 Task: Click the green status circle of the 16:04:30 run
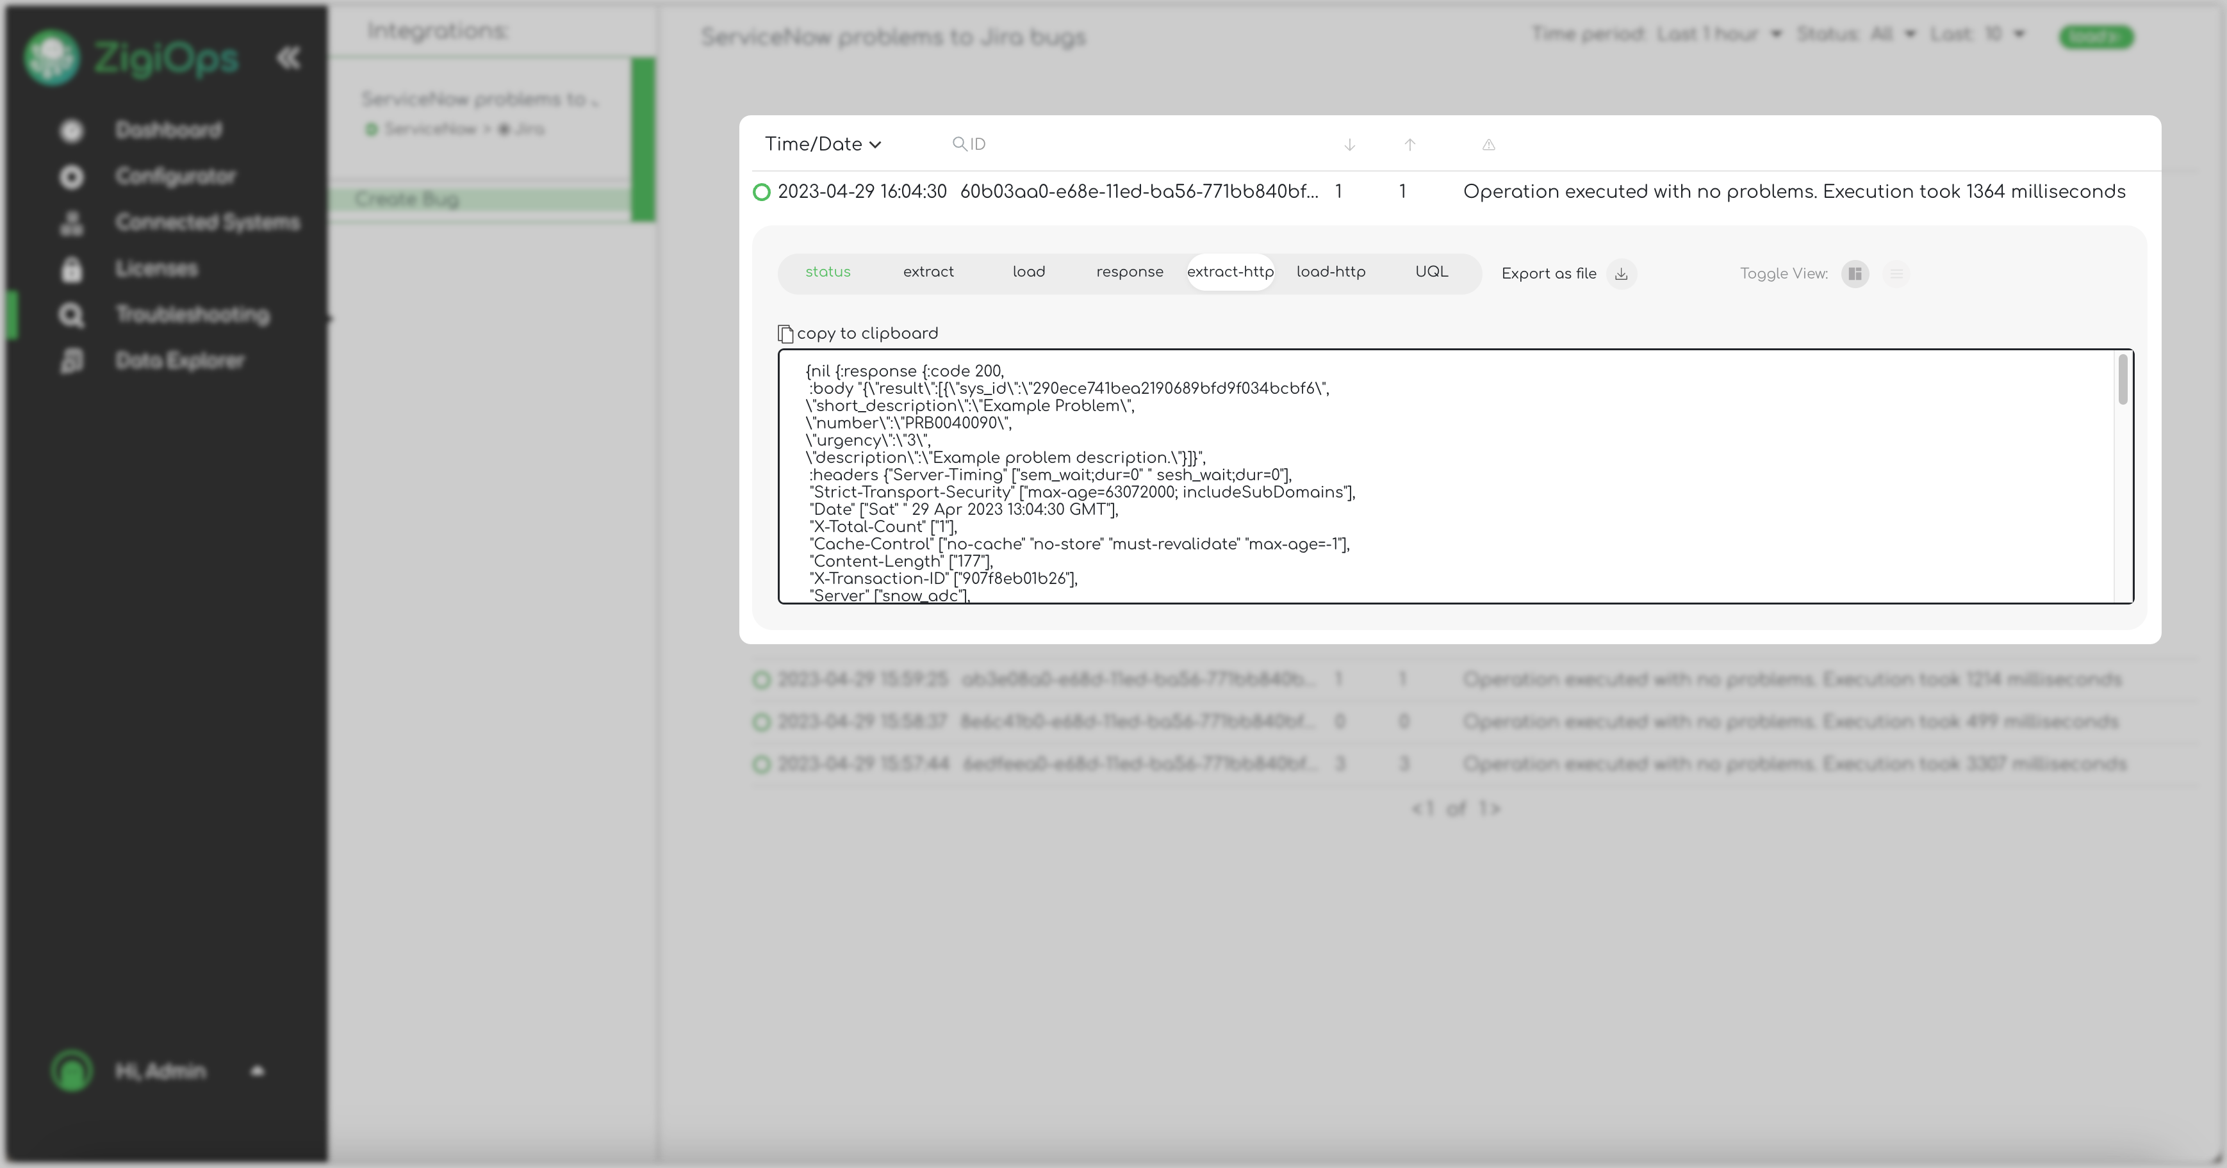click(x=762, y=192)
